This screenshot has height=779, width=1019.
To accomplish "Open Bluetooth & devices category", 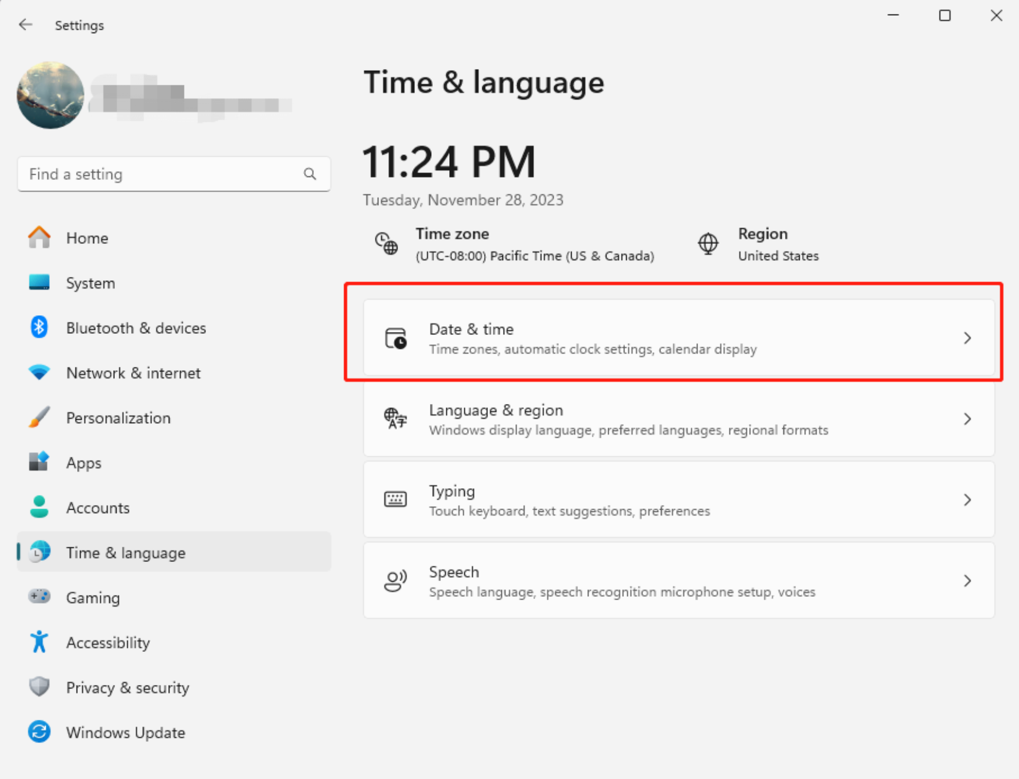I will (136, 328).
